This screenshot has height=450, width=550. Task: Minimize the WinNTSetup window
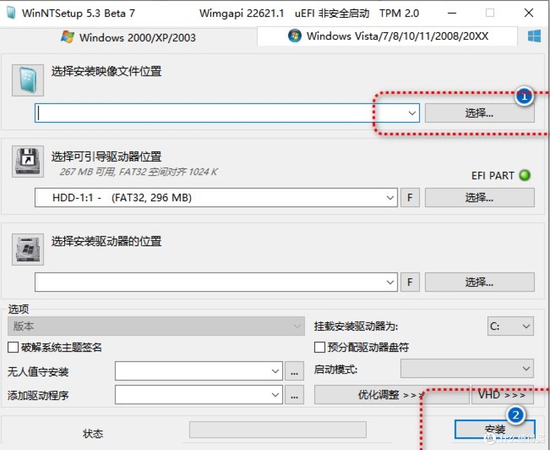[x=452, y=13]
